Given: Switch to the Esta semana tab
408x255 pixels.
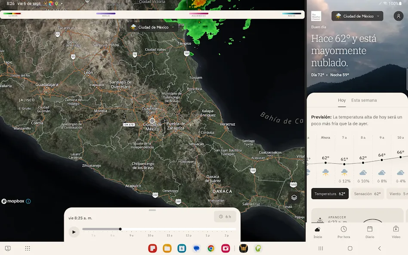Looking at the screenshot, I should pos(364,100).
